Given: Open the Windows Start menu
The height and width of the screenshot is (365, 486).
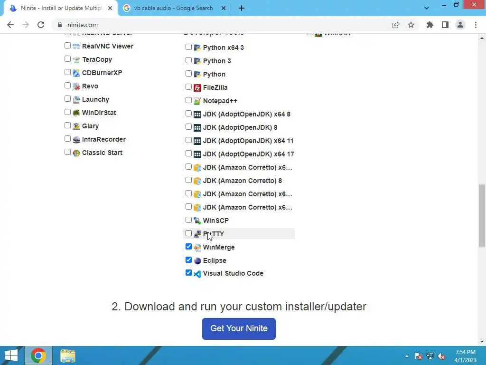Looking at the screenshot, I should [x=11, y=355].
